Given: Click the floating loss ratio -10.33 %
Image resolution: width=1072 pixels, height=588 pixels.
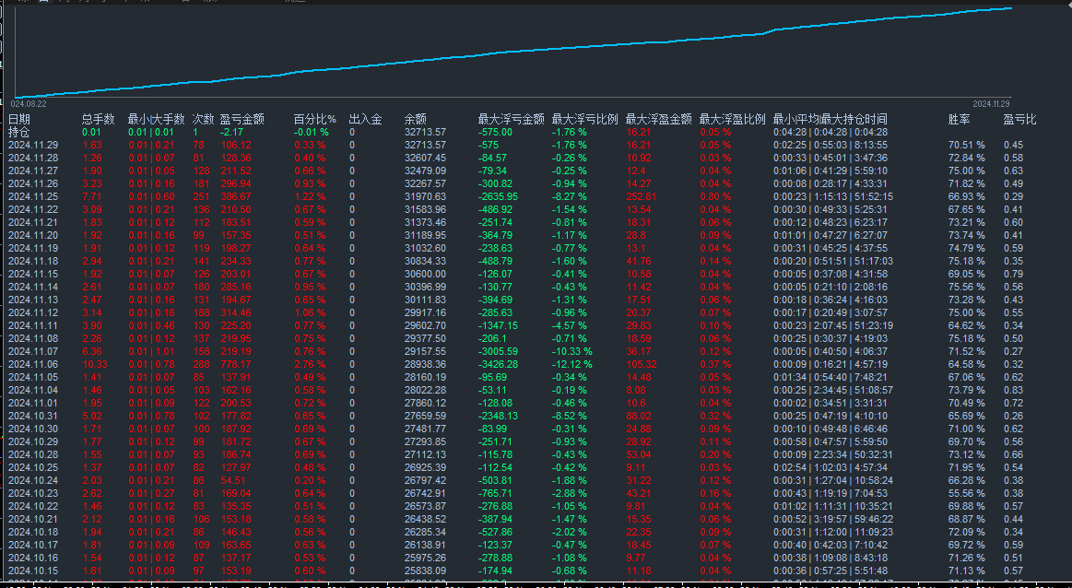Looking at the screenshot, I should pyautogui.click(x=572, y=351).
